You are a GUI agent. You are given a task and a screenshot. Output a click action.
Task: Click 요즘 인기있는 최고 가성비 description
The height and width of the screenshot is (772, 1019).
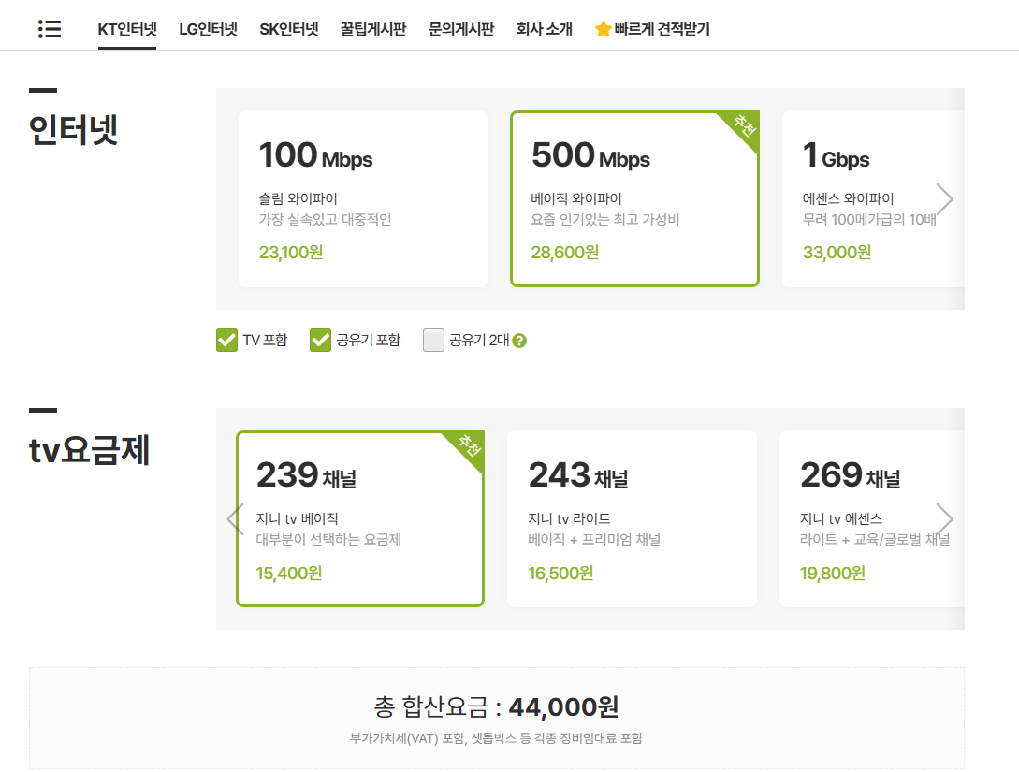(605, 219)
